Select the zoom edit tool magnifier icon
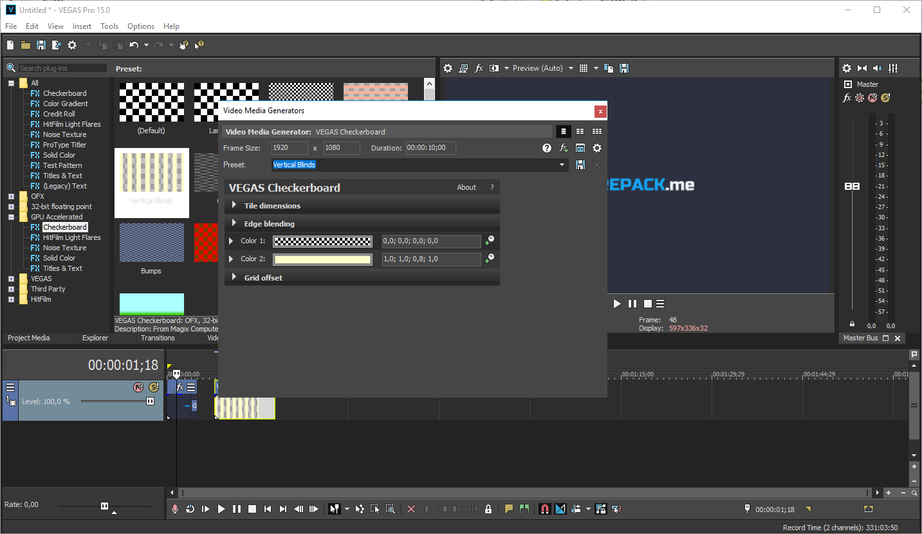 (391, 509)
